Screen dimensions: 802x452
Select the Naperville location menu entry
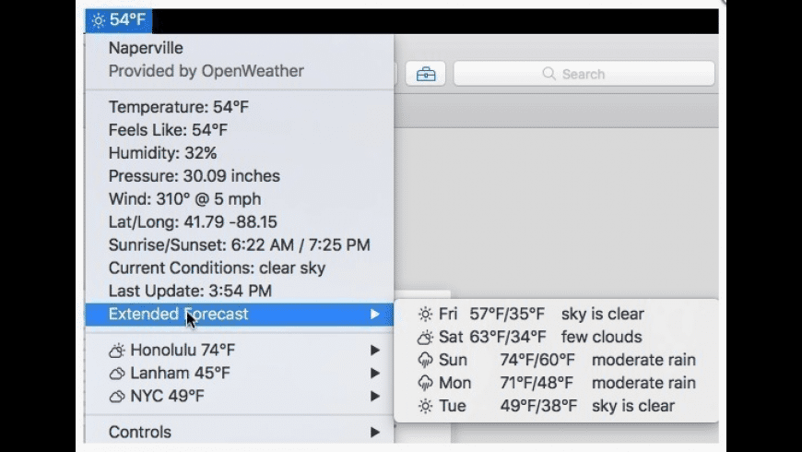point(146,48)
